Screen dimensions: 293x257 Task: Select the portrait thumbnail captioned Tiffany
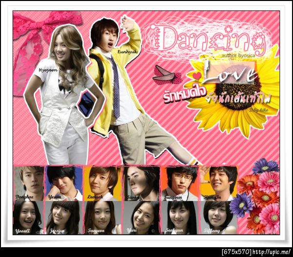(219, 218)
